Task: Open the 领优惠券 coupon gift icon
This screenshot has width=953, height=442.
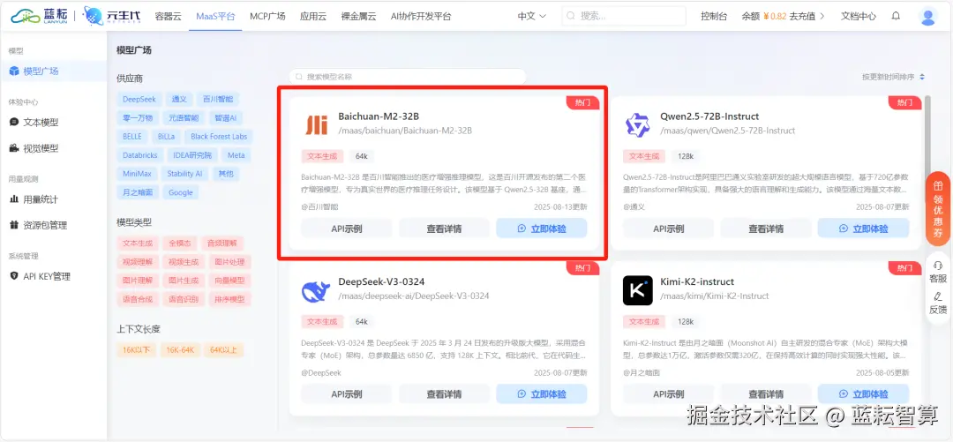Action: tap(938, 186)
